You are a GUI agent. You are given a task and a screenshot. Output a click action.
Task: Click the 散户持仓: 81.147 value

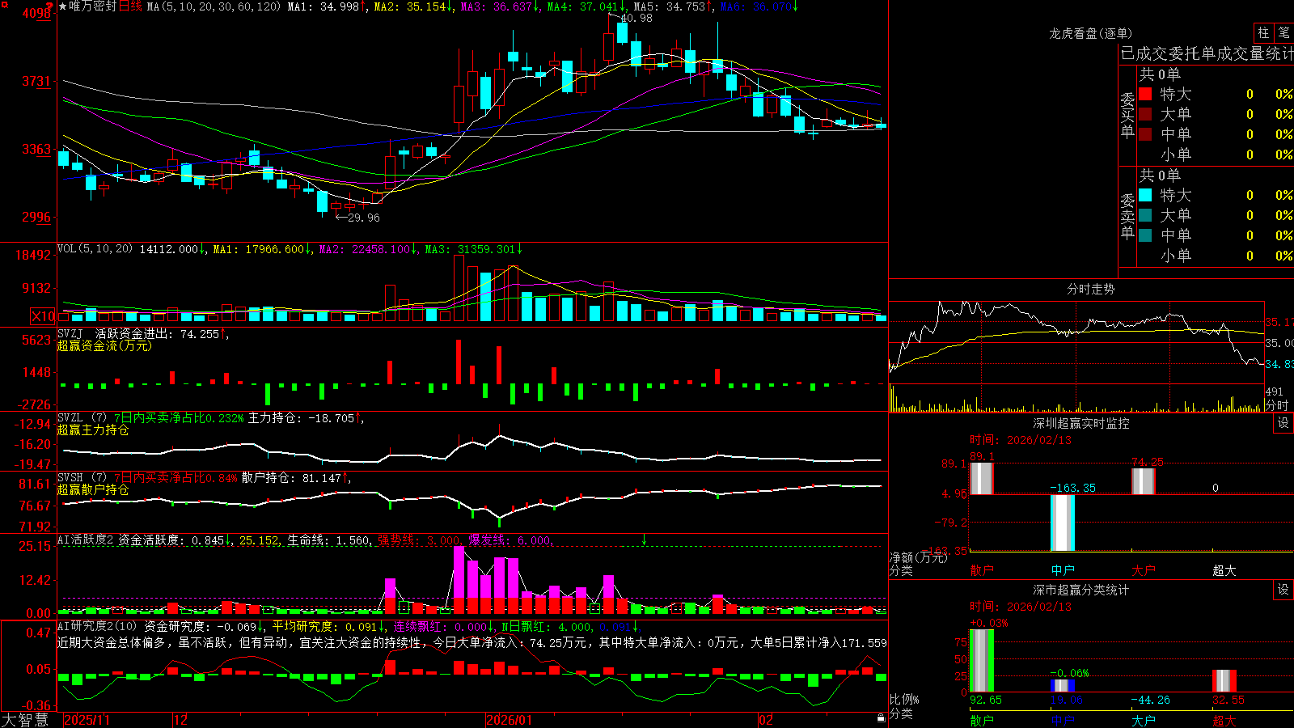pos(291,478)
